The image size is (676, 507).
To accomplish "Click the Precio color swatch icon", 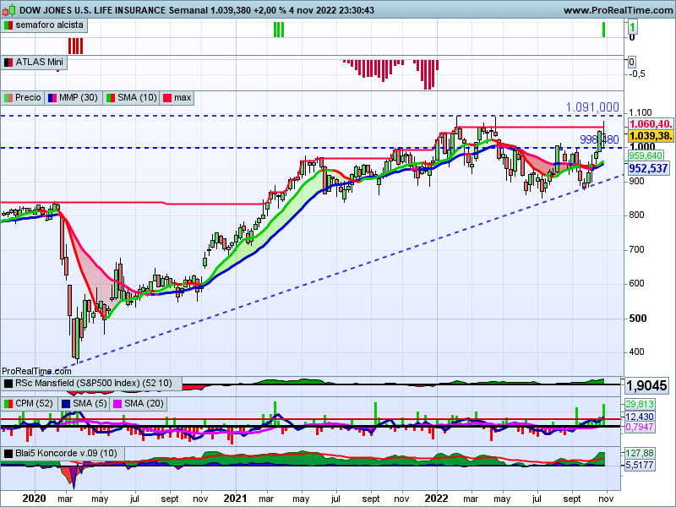I will pos(8,98).
